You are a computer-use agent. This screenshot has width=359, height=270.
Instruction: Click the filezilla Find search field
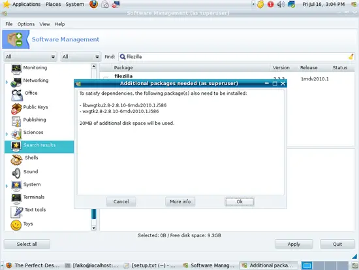(x=236, y=57)
